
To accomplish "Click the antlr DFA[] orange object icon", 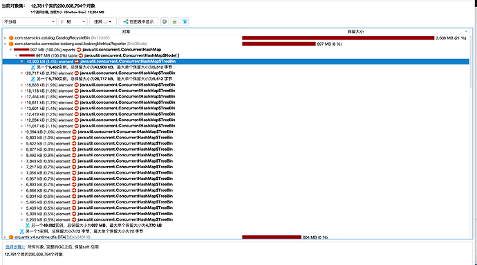I will pyautogui.click(x=11, y=237).
